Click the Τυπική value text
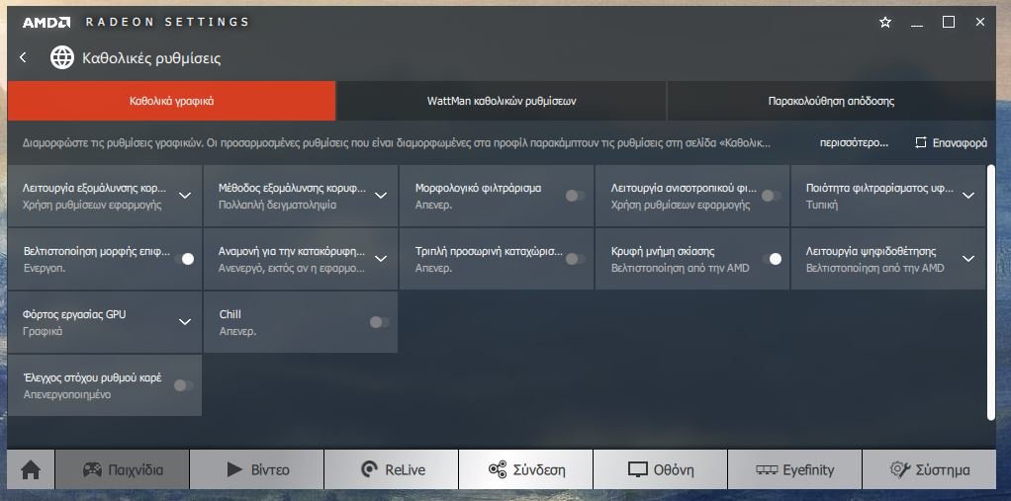 tap(822, 205)
